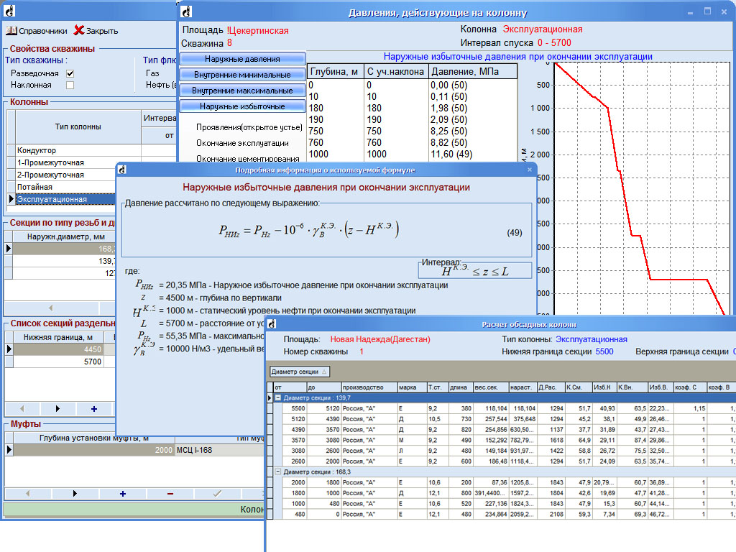Confirm edit with the Муфты checkmark icon
This screenshot has width=736, height=552.
point(217,494)
